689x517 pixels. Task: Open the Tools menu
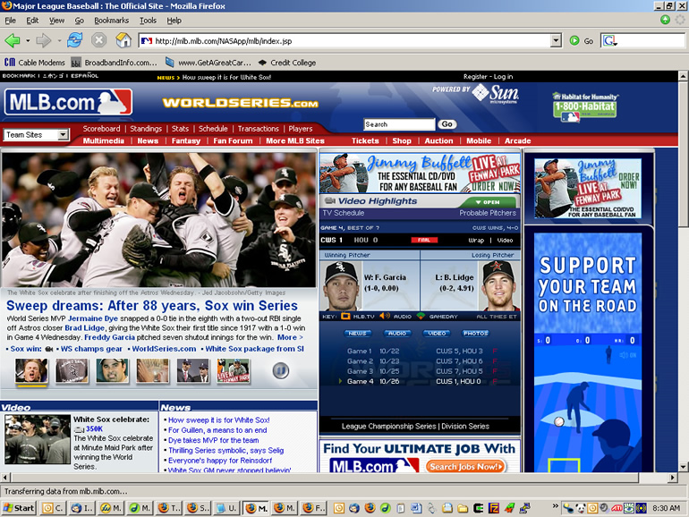(148, 21)
